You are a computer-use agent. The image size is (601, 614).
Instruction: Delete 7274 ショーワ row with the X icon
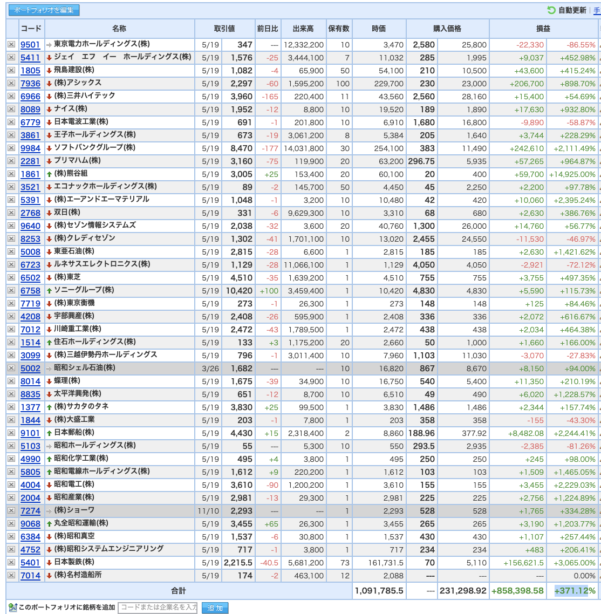[11, 510]
